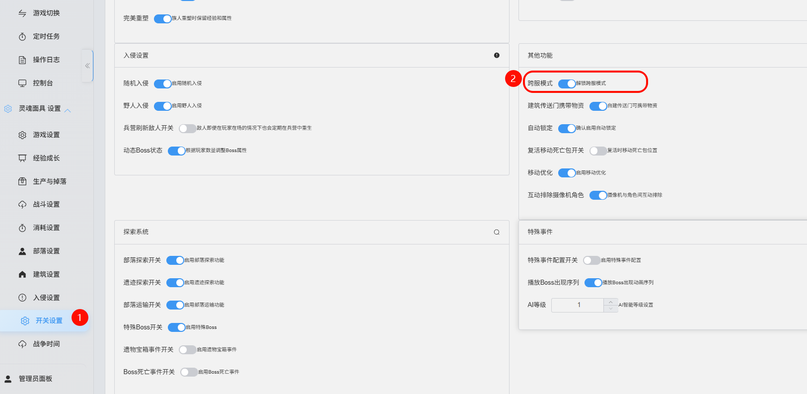Select 入侵设置 in the sidebar
The height and width of the screenshot is (394, 807).
(x=46, y=298)
